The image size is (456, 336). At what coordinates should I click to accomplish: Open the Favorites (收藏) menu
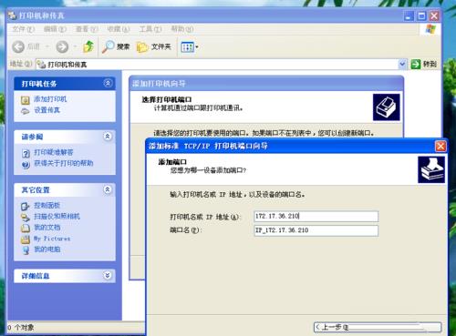coord(119,29)
